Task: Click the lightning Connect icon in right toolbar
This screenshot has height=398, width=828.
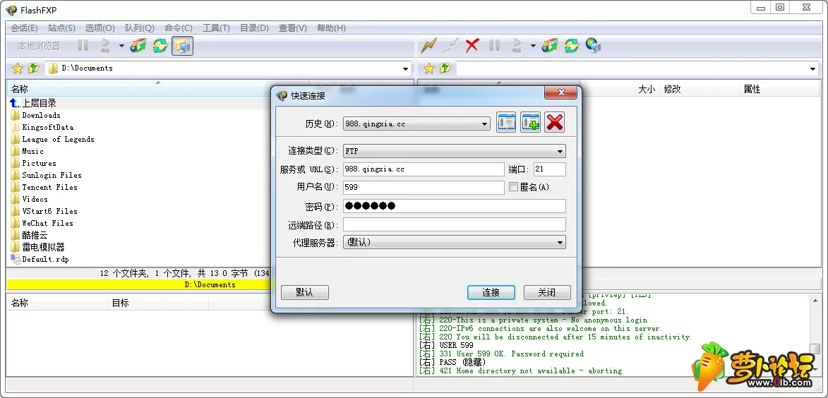Action: click(x=428, y=46)
